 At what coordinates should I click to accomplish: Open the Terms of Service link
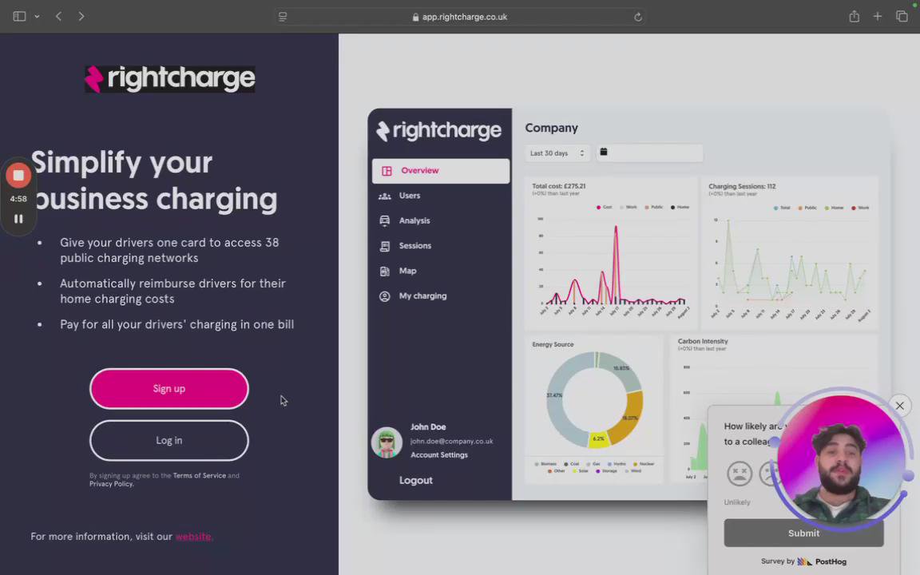click(200, 475)
